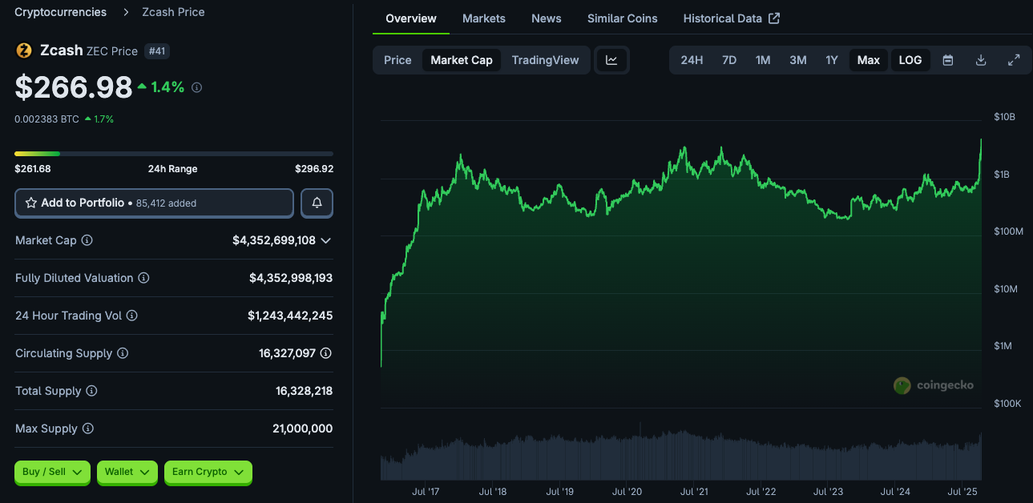Open the Buy / Sell dropdown
The width and height of the screenshot is (1033, 503).
pos(52,473)
